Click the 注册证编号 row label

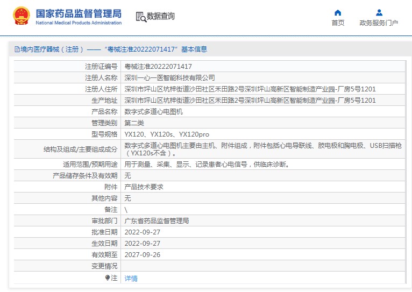click(101, 67)
